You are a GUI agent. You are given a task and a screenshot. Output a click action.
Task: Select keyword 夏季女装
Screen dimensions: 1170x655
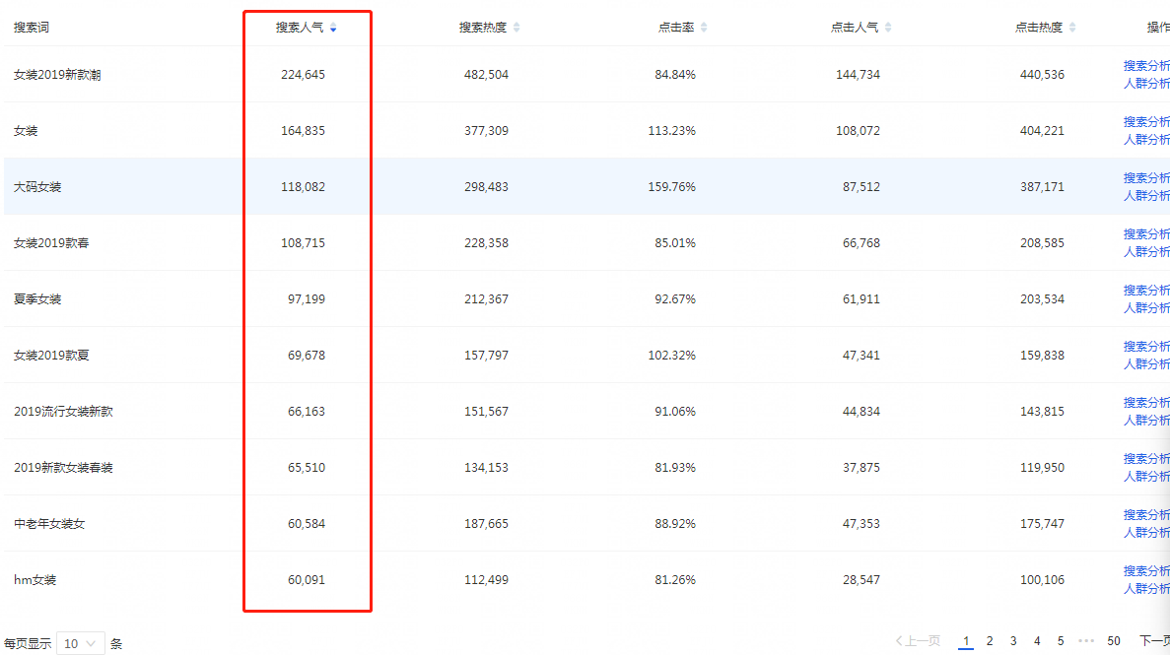[37, 299]
